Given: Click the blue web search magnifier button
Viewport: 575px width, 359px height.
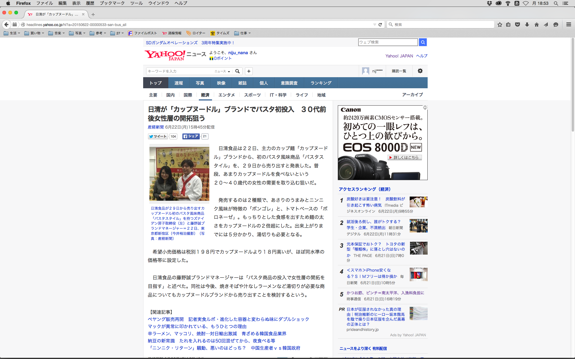Looking at the screenshot, I should [x=423, y=42].
